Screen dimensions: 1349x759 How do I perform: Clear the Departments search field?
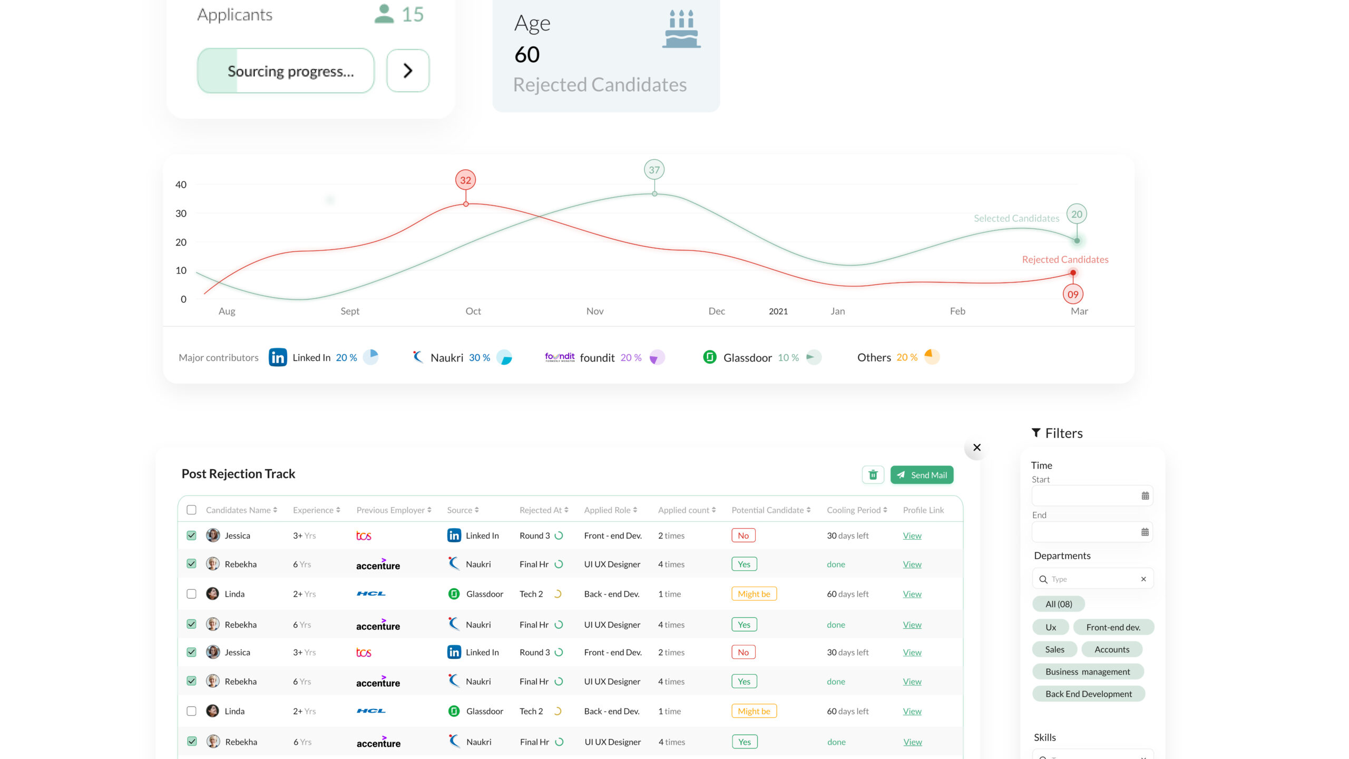(x=1143, y=579)
